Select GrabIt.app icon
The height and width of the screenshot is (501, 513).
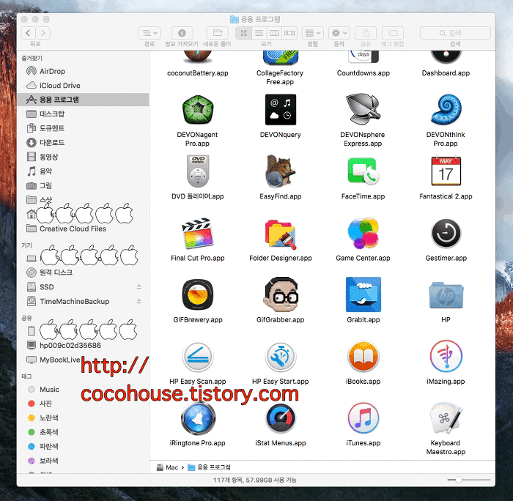pyautogui.click(x=363, y=294)
